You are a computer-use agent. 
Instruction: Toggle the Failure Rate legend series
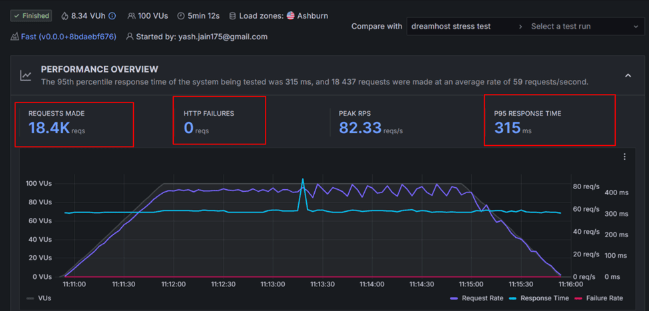(x=599, y=298)
